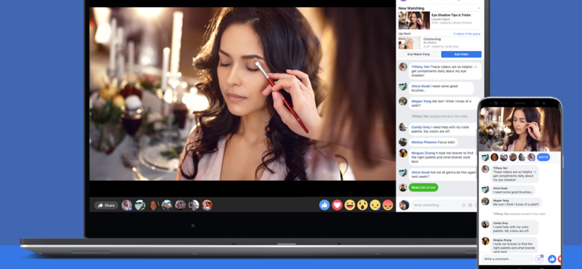
Task: Tap the first viewer avatar on the phone
Action: (x=485, y=157)
